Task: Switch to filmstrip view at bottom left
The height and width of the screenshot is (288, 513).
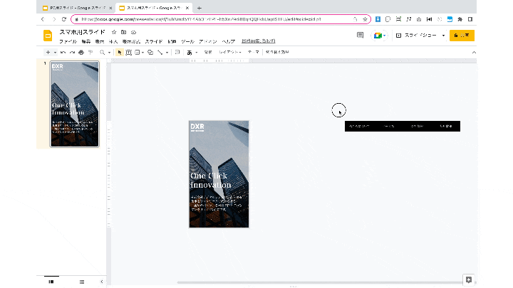Action: (51, 282)
